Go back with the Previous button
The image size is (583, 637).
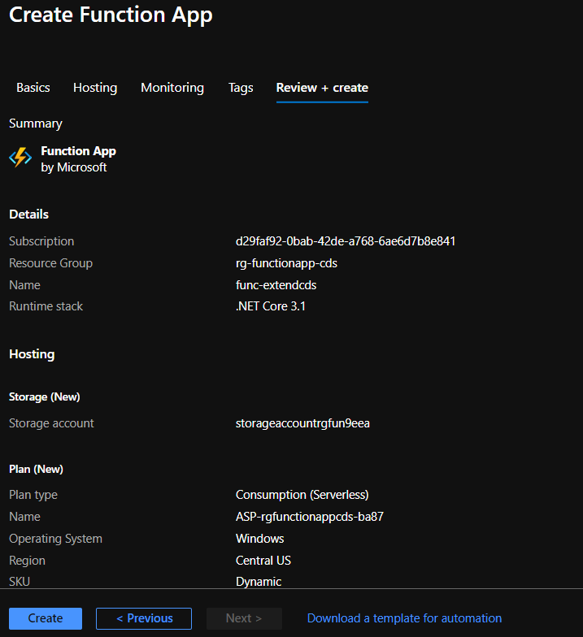click(144, 618)
